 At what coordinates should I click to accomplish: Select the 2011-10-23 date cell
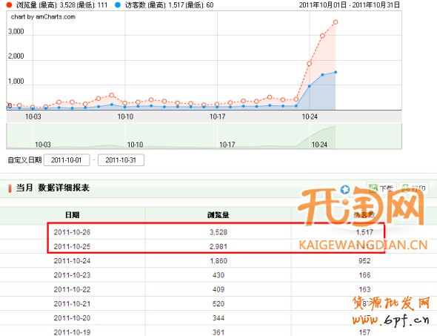[x=72, y=275]
